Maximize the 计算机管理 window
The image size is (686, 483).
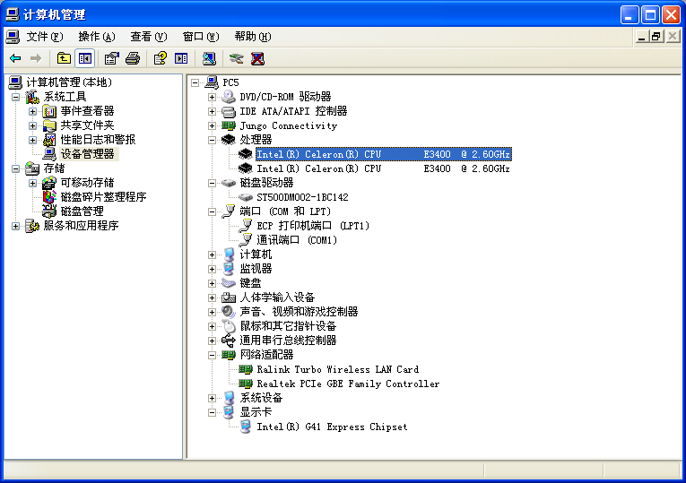(x=650, y=15)
